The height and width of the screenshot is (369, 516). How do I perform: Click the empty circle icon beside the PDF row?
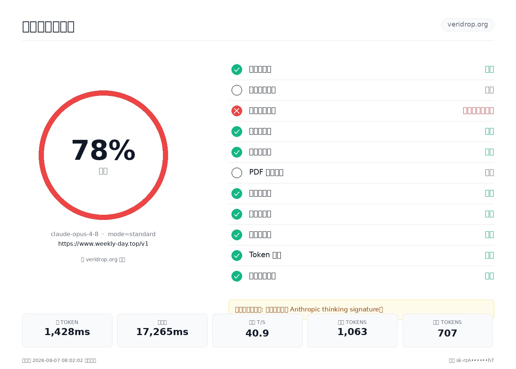[237, 173]
